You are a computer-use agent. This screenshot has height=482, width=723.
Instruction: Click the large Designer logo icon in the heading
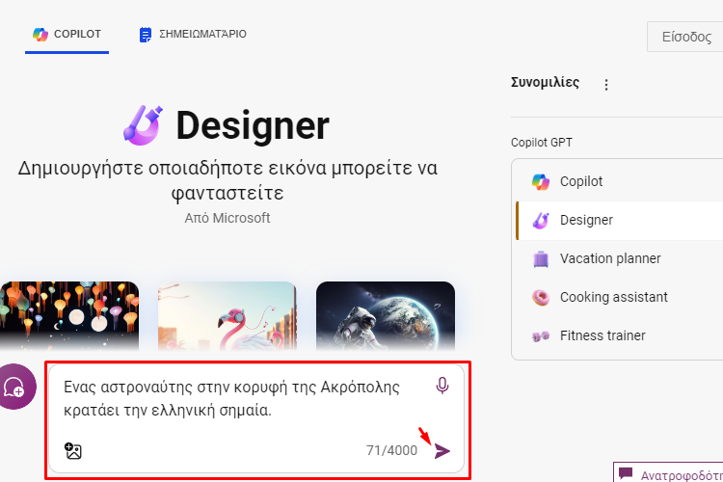click(x=144, y=125)
